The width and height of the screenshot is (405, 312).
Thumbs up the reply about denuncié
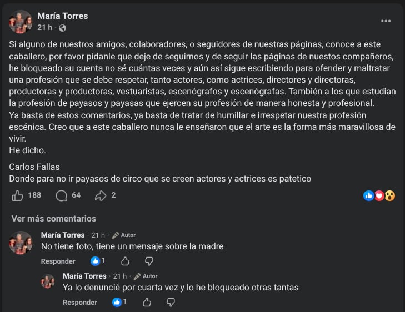[147, 302]
